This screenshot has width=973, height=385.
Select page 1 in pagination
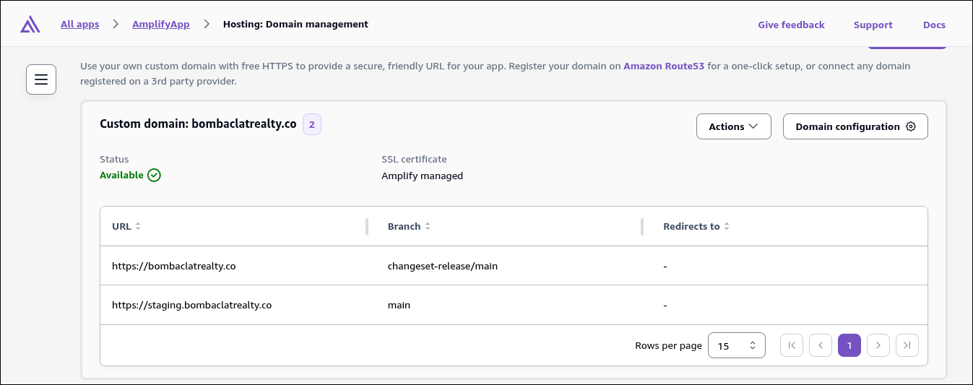point(849,345)
